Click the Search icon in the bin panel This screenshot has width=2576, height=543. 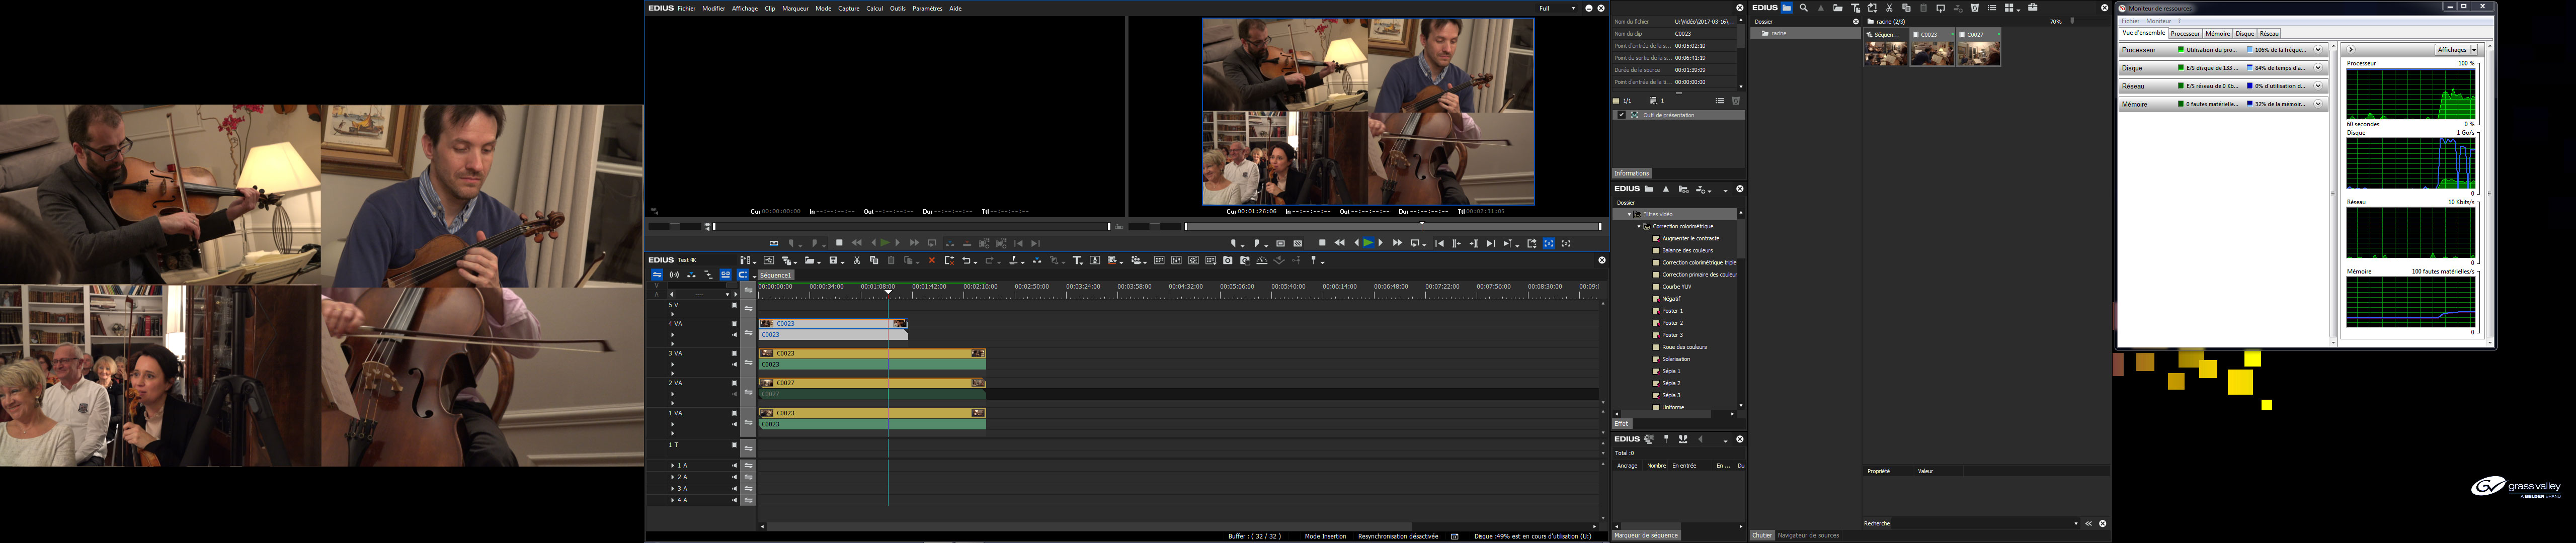1804,8
